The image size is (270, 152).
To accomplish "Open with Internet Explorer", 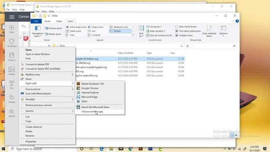I will click(x=100, y=92).
